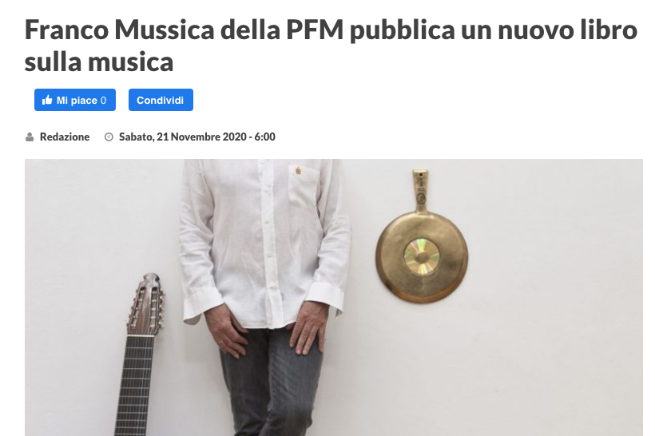Image resolution: width=655 pixels, height=436 pixels.
Task: Click the article headline about Franco Mussica
Action: tap(331, 46)
